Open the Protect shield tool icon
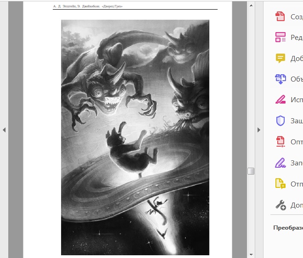303x258 pixels. 281,121
